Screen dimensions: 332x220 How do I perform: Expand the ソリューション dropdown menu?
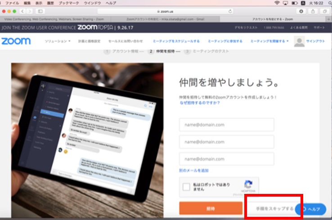click(58, 41)
